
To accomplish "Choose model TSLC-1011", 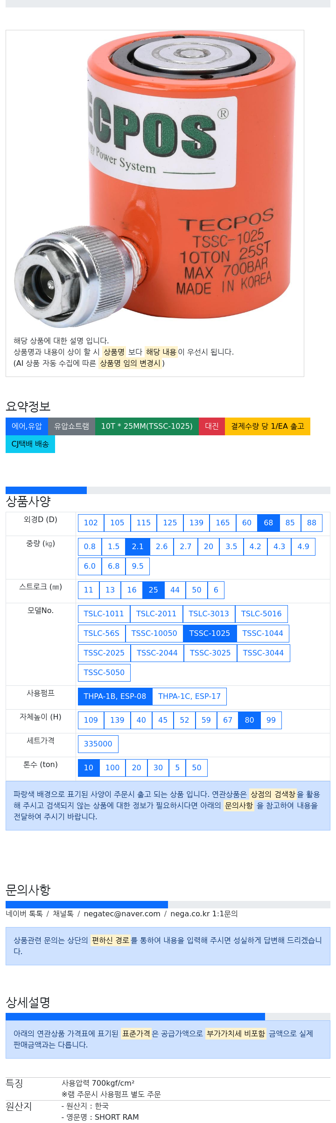I will pyautogui.click(x=104, y=614).
